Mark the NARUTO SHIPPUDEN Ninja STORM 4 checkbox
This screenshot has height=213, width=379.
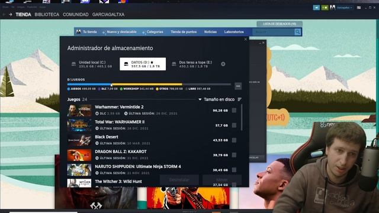pos(234,170)
